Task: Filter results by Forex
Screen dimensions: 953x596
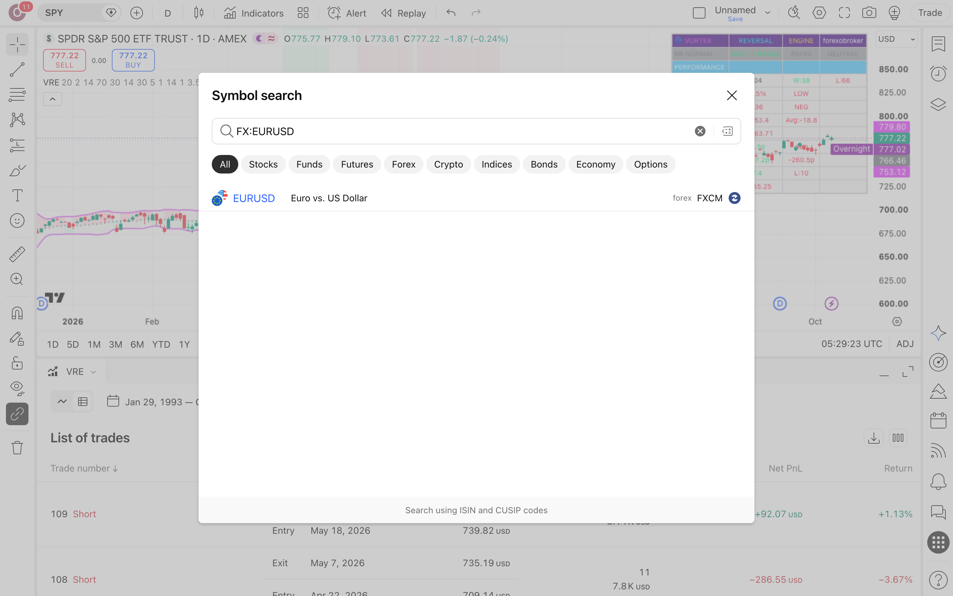Action: click(x=403, y=164)
